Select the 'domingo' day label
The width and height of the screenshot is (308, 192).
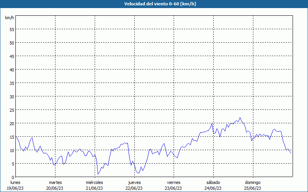[253, 182]
